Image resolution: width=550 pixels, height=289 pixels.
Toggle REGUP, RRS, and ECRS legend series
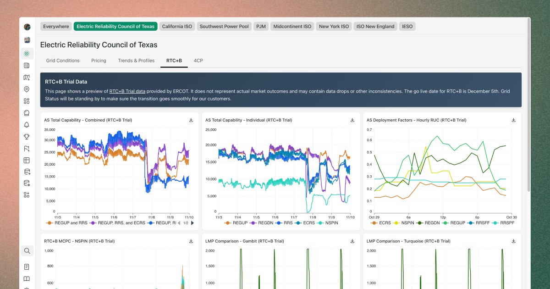(x=117, y=223)
